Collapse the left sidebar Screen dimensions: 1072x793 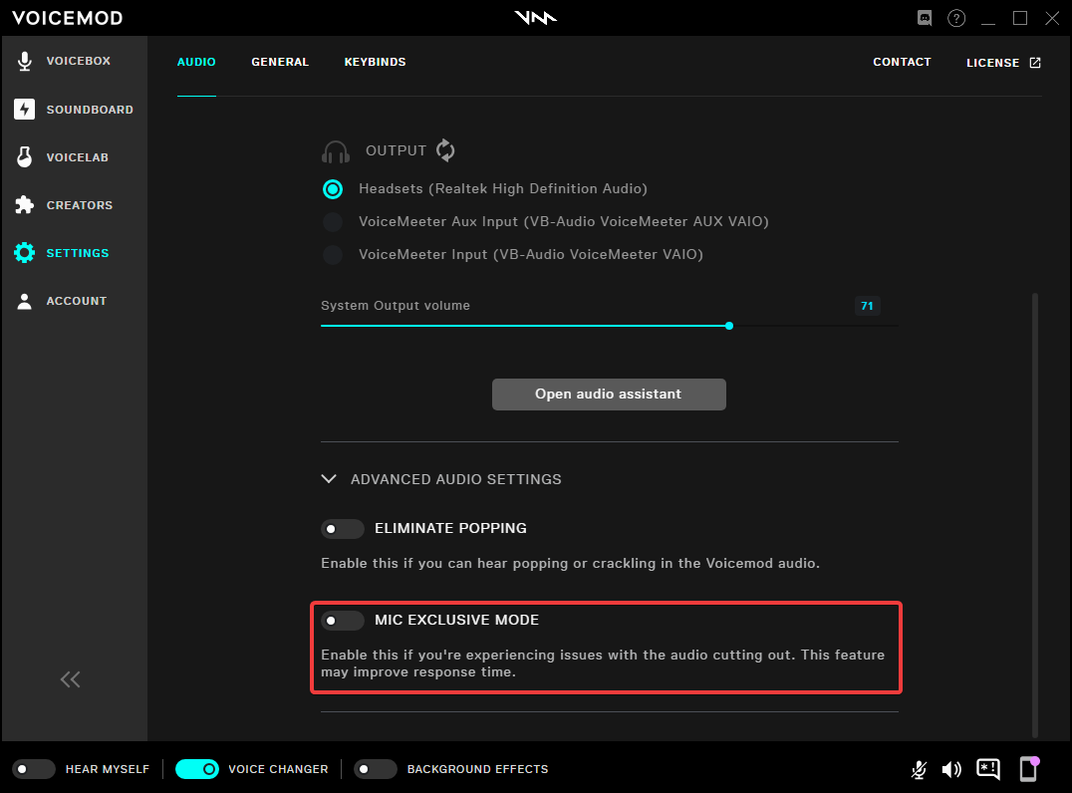[x=70, y=678]
